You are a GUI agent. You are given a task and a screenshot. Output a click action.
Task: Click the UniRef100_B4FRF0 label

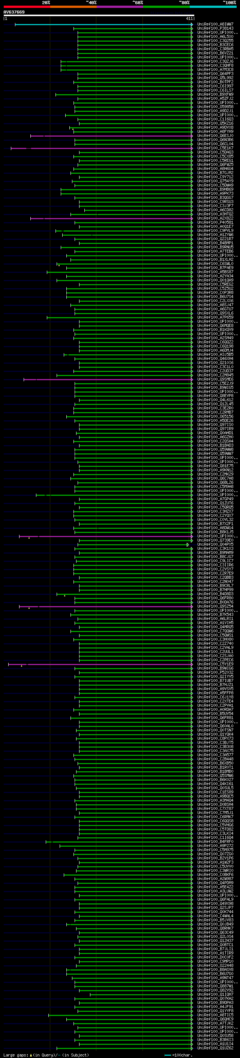coord(215,841)
